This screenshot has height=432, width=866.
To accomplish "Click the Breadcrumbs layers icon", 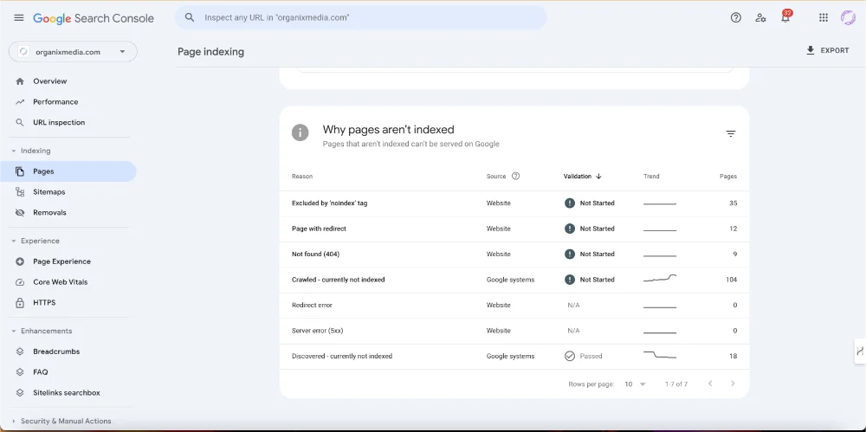I will 20,351.
